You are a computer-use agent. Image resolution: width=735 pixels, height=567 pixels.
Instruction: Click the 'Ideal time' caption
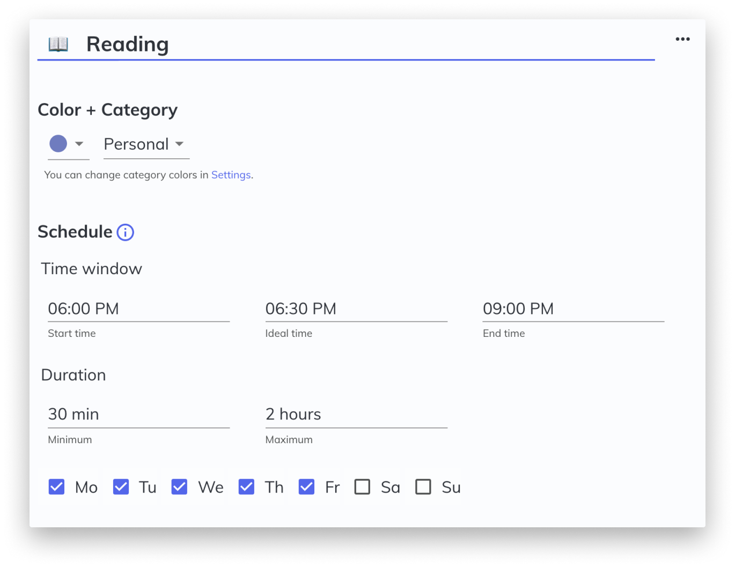tap(289, 333)
